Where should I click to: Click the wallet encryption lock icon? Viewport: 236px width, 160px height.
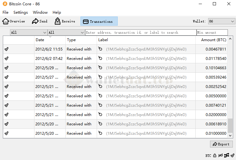215,155
